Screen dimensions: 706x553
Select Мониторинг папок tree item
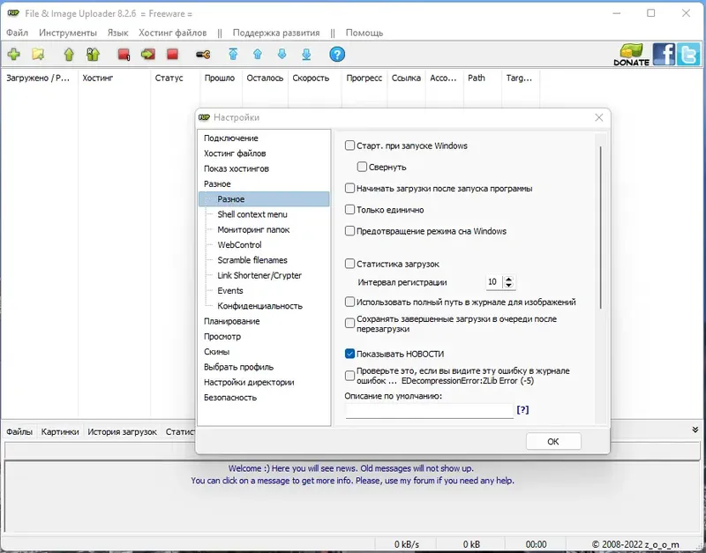(x=253, y=230)
